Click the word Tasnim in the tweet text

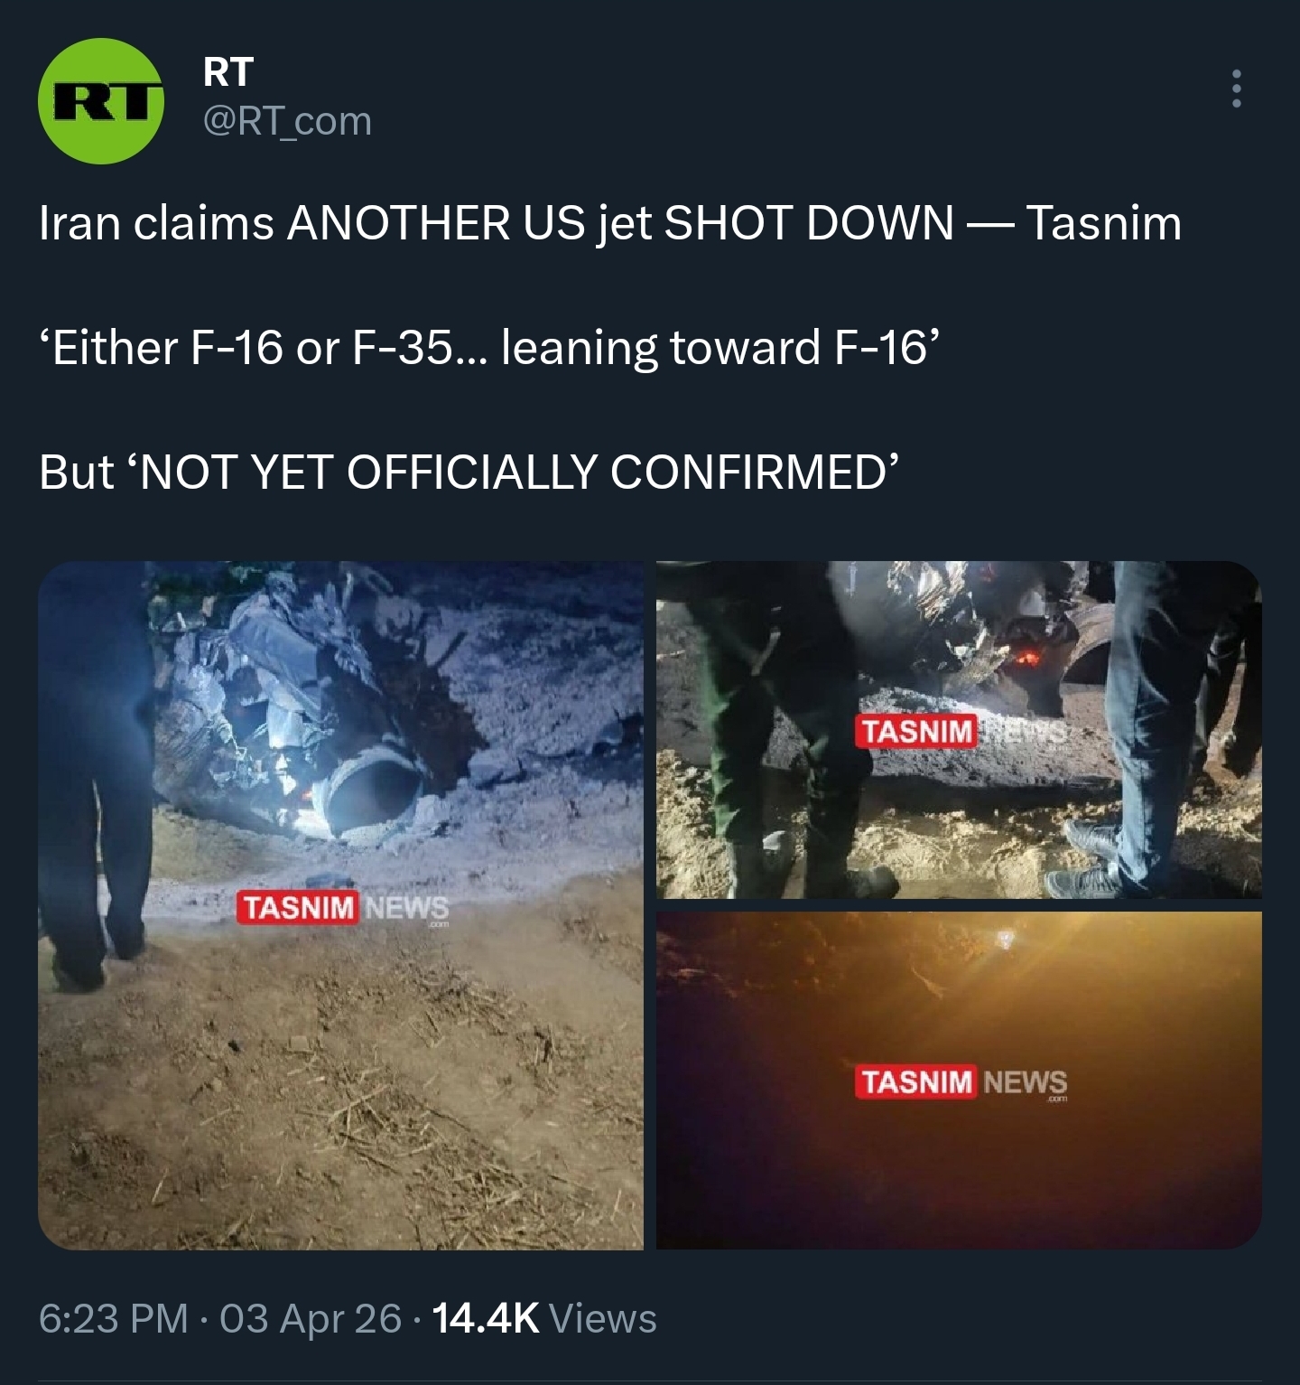pyautogui.click(x=1104, y=223)
